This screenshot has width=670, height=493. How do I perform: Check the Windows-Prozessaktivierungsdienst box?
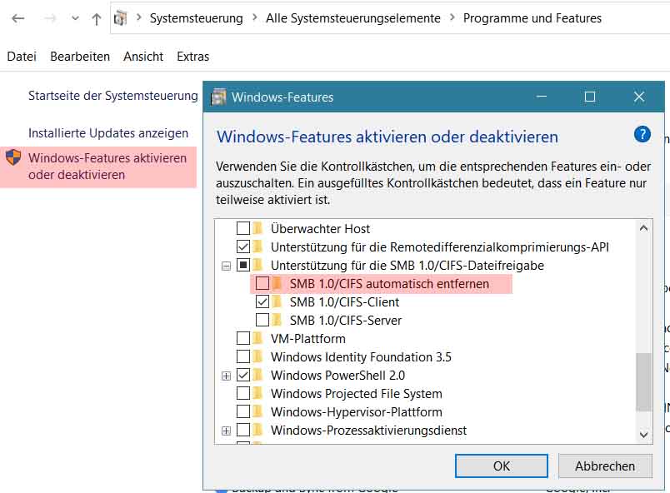(x=243, y=430)
